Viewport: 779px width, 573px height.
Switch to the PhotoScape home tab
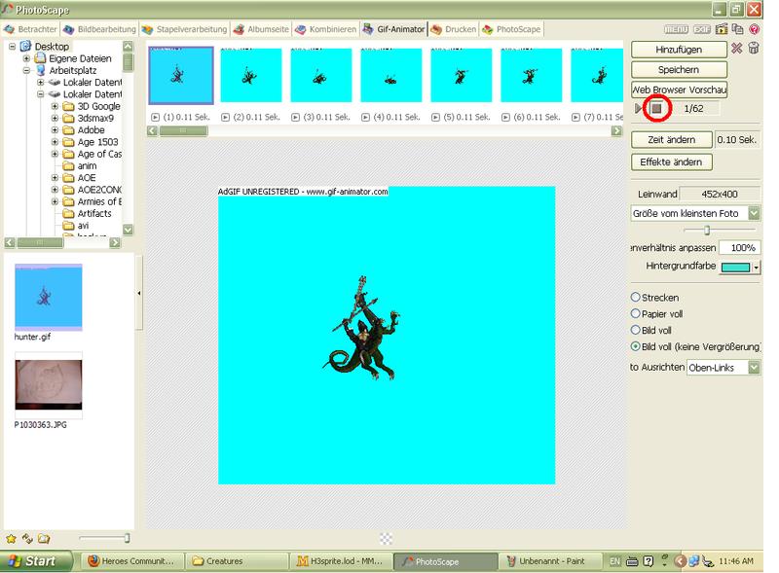tap(512, 29)
